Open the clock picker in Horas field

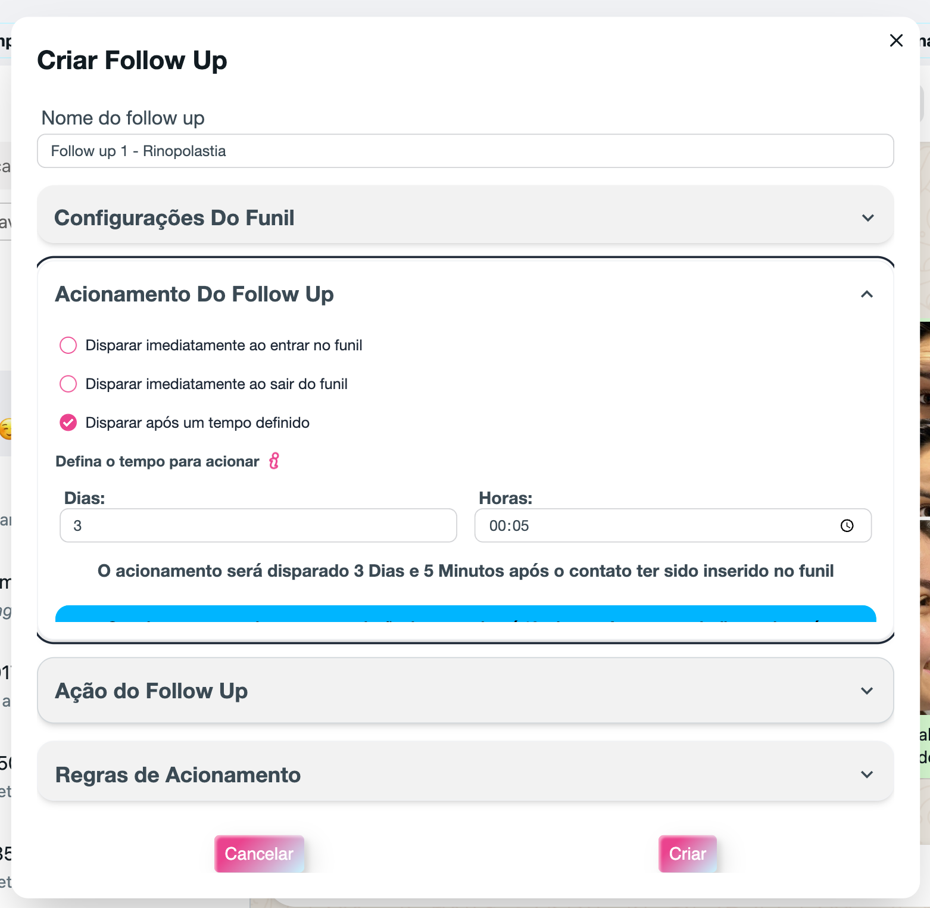[x=847, y=525]
